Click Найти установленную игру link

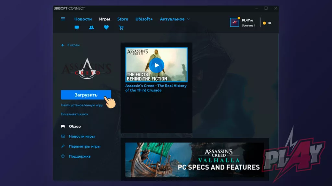82,105
